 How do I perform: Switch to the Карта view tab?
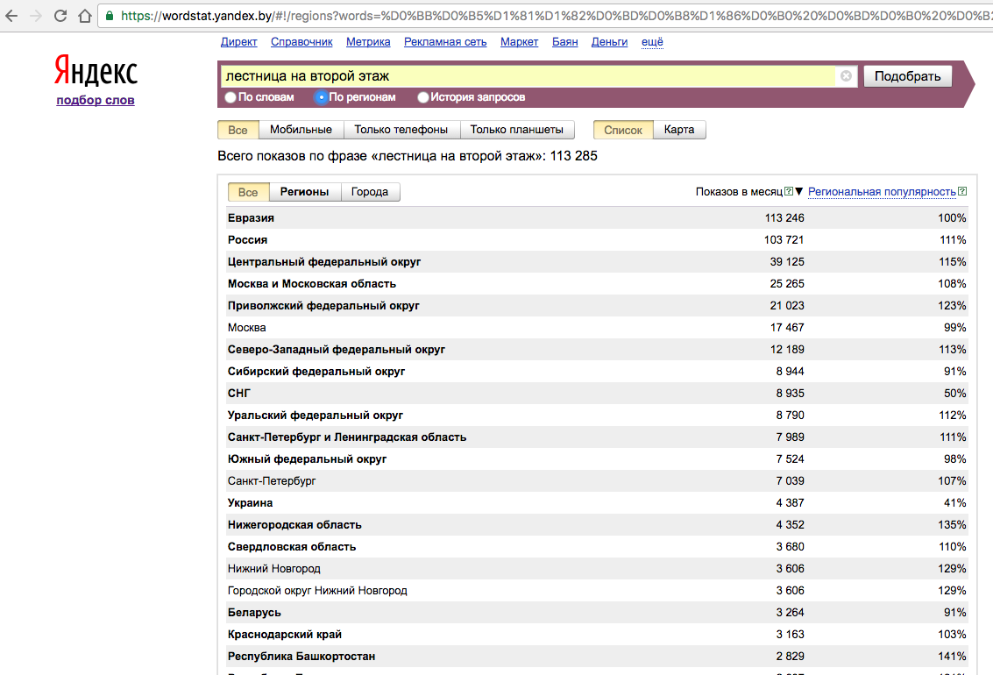pyautogui.click(x=679, y=130)
